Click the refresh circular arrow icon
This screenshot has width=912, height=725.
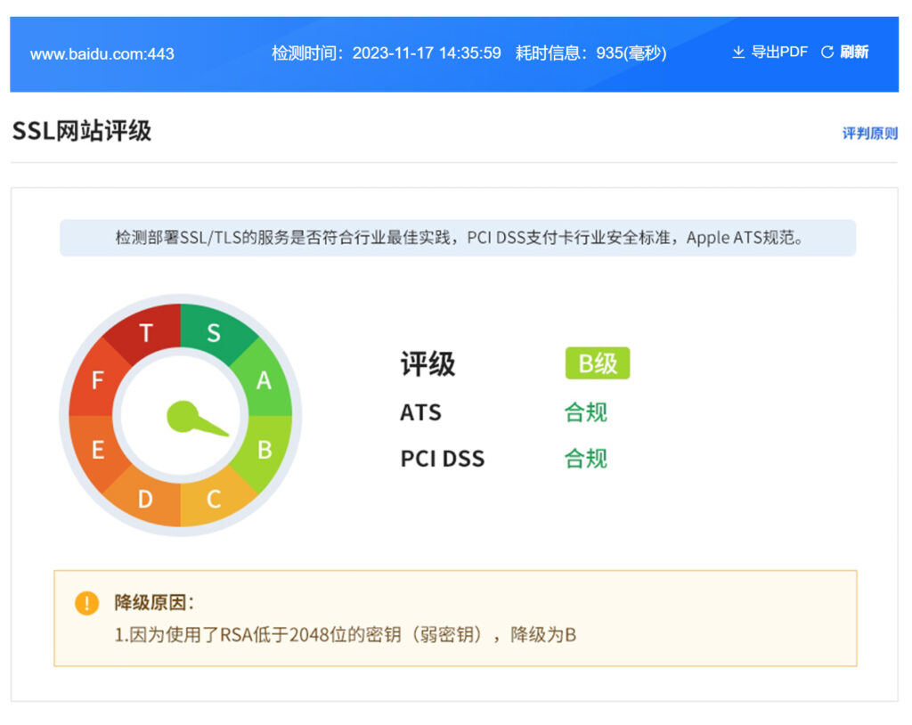point(827,53)
